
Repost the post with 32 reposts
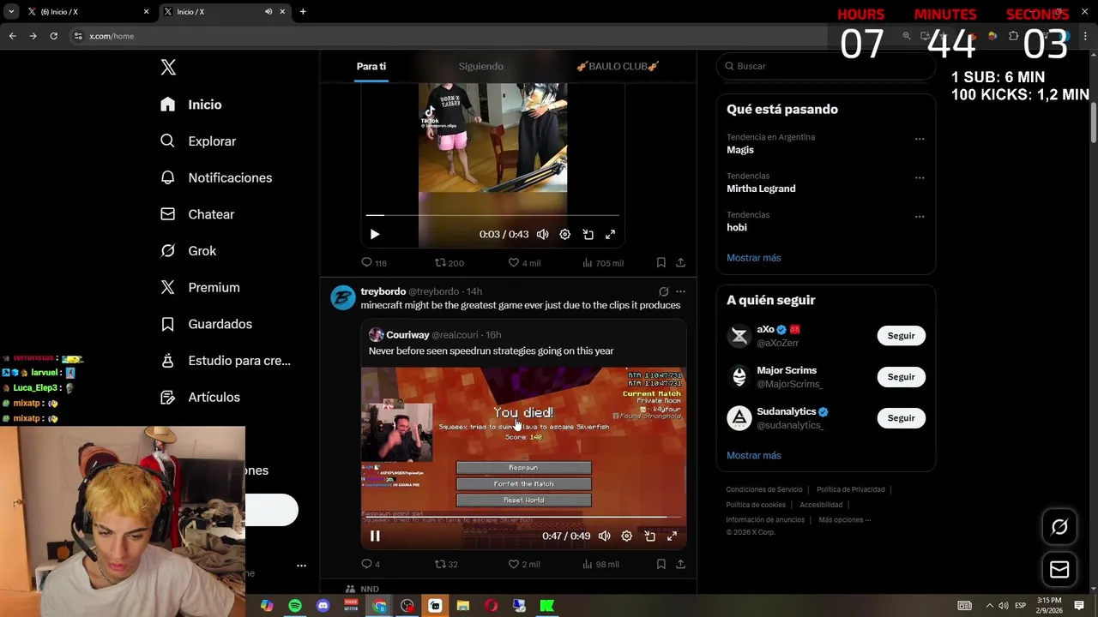click(x=446, y=564)
